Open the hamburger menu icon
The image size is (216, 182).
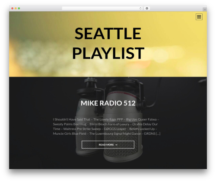point(199,17)
